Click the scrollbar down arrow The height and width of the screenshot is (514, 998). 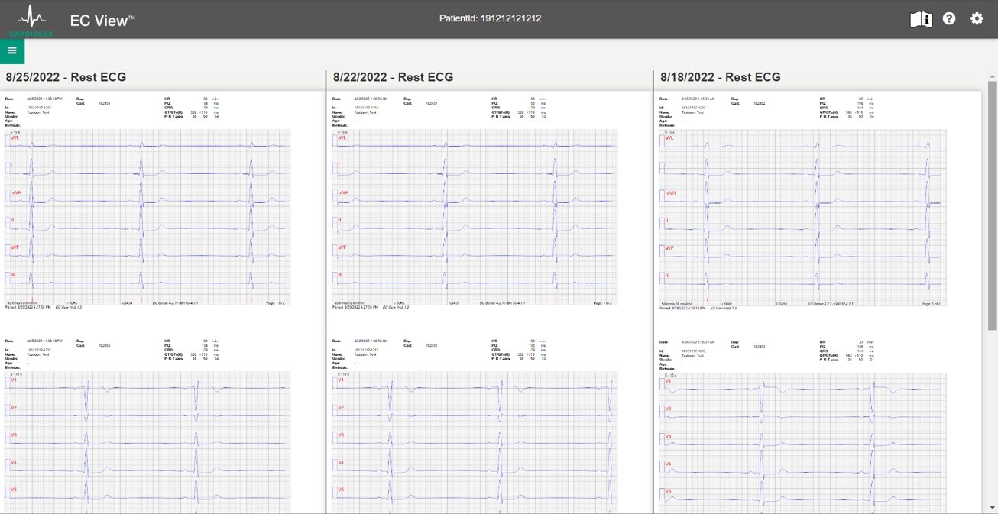[x=993, y=508]
